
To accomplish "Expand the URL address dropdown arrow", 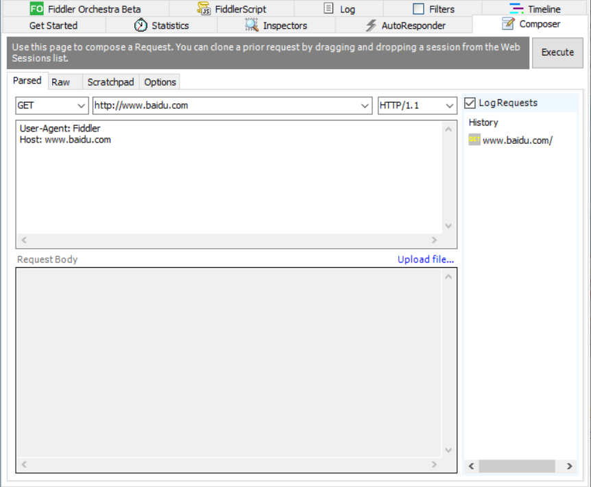I will click(365, 105).
